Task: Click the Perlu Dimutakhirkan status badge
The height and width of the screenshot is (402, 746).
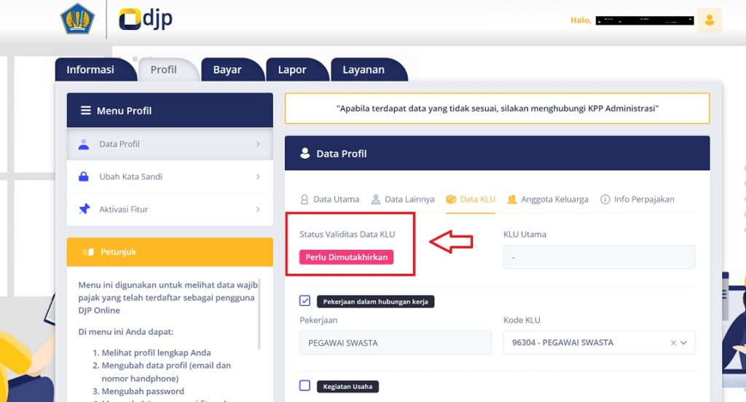Action: pyautogui.click(x=346, y=257)
